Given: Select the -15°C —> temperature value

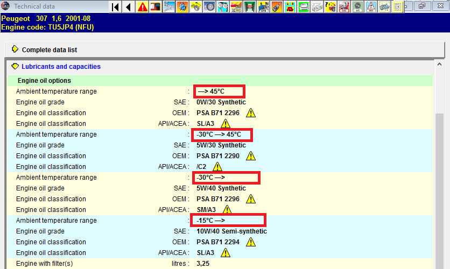Looking at the screenshot, I should point(210,220).
